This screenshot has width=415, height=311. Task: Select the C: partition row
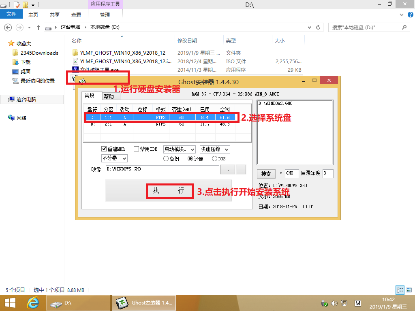point(160,117)
